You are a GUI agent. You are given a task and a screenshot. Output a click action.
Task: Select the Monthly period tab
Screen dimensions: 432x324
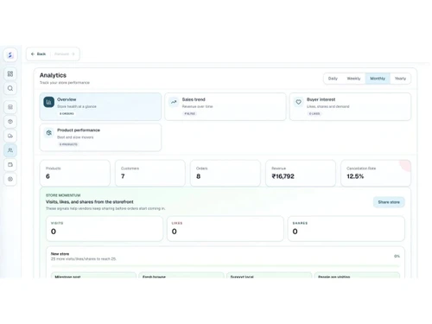tap(378, 79)
